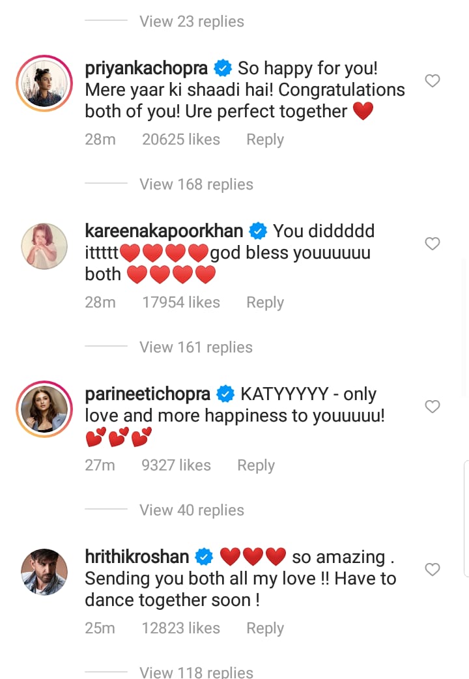View likes count on kareenakapoorkhan's comment
Viewport: 469px width, 679px height.
181,302
